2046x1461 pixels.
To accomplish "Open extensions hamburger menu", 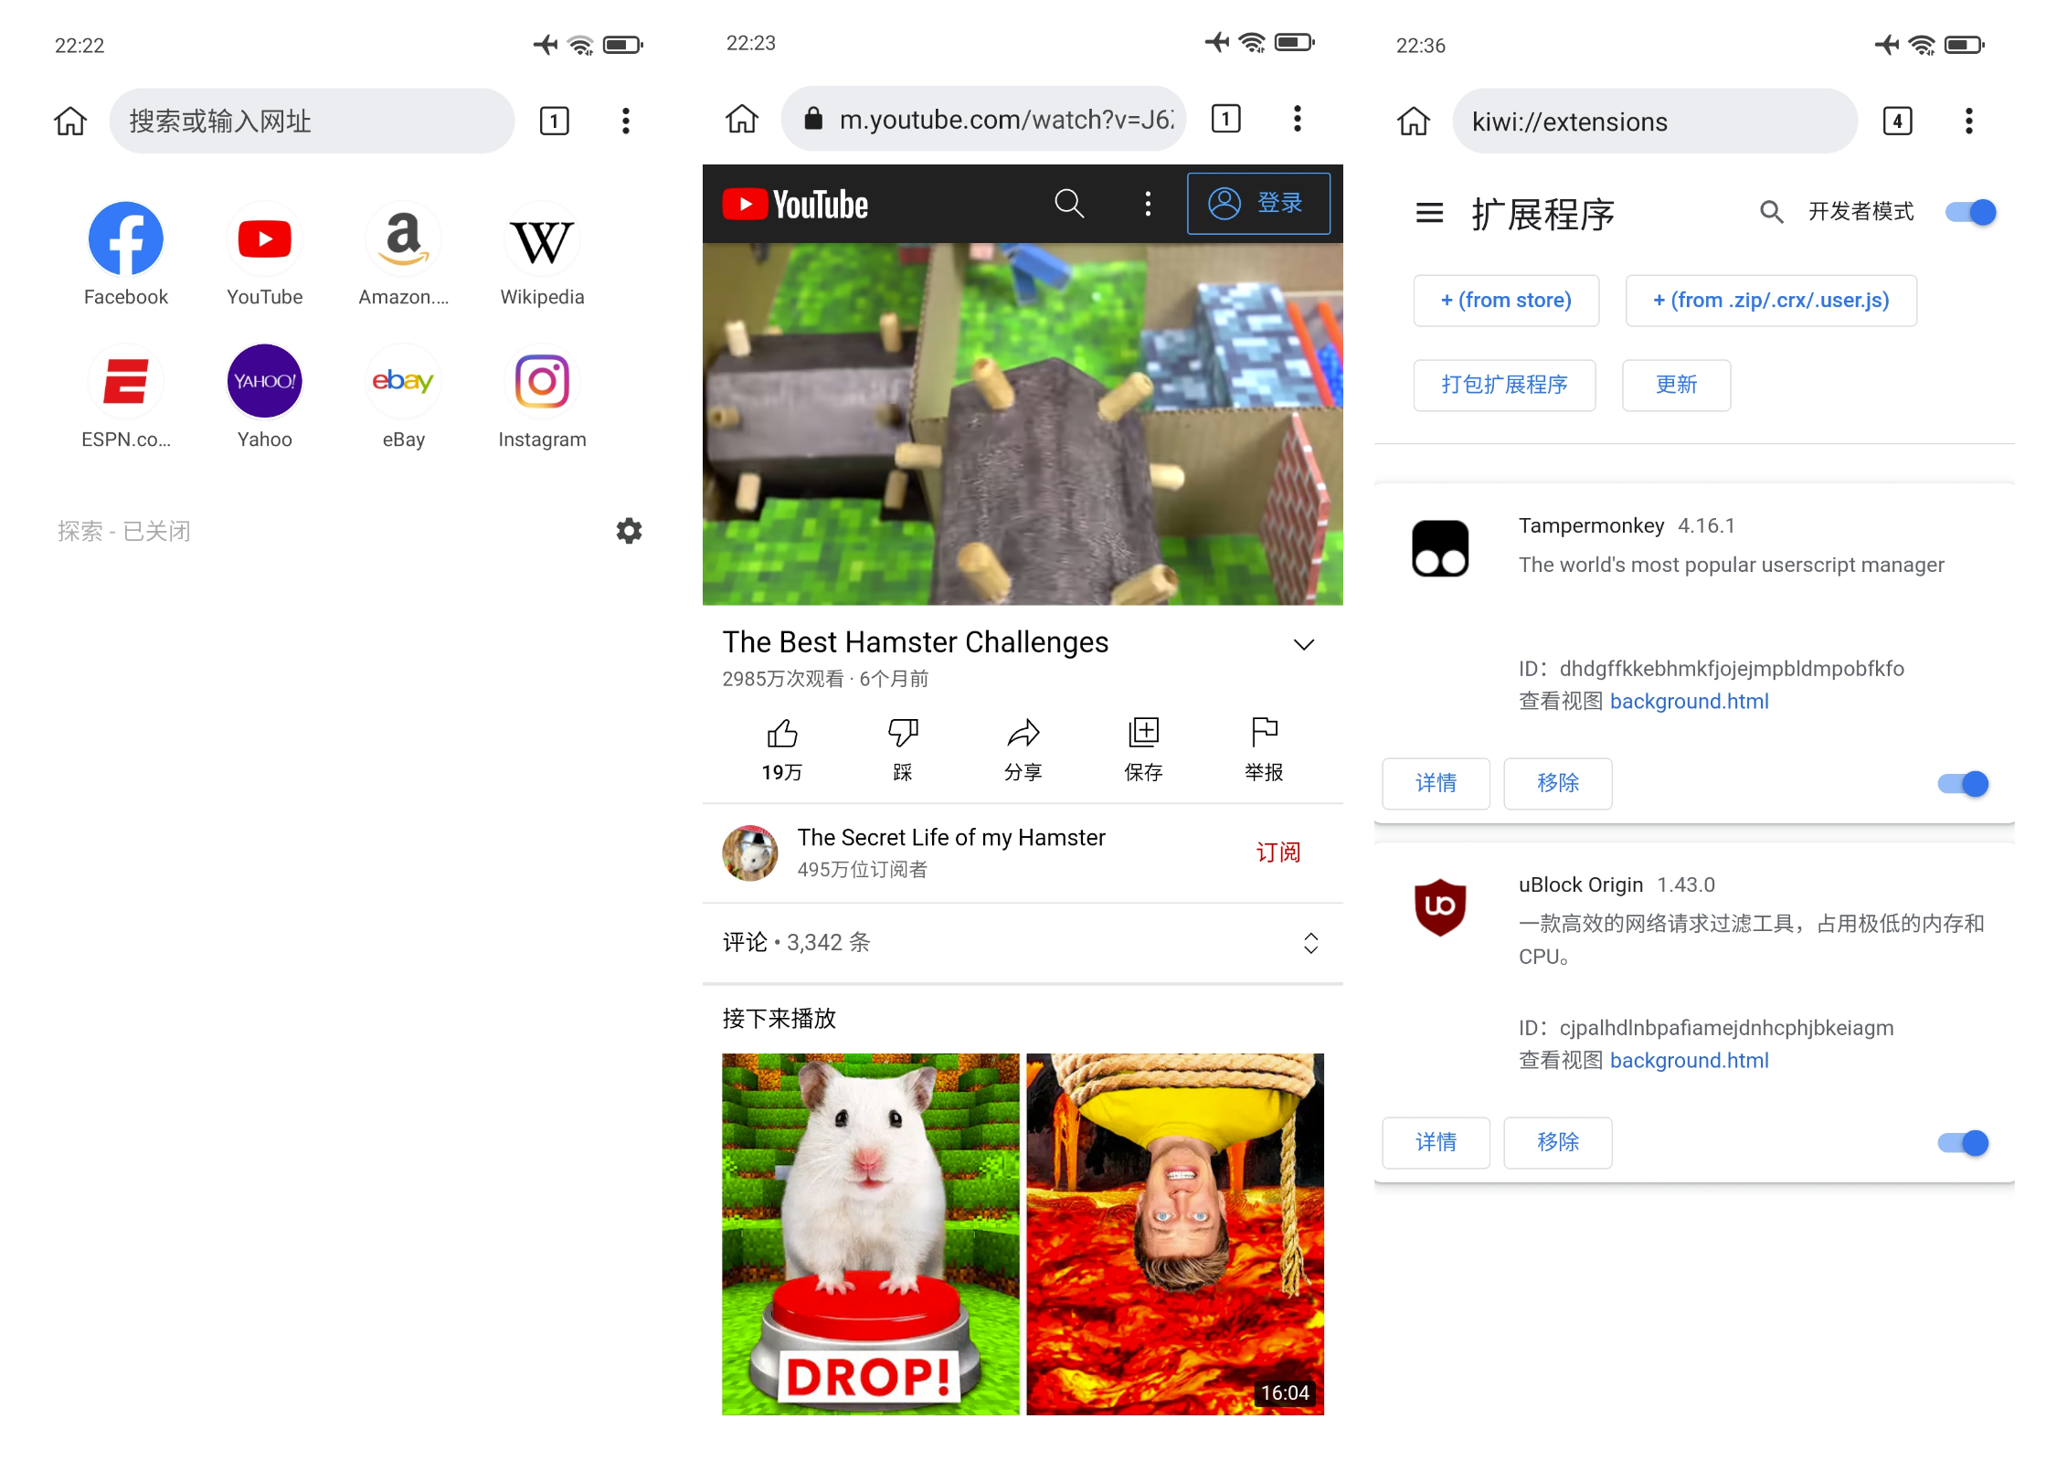I will [1429, 213].
